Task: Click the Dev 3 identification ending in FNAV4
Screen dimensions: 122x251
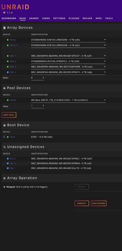Action: (61, 163)
